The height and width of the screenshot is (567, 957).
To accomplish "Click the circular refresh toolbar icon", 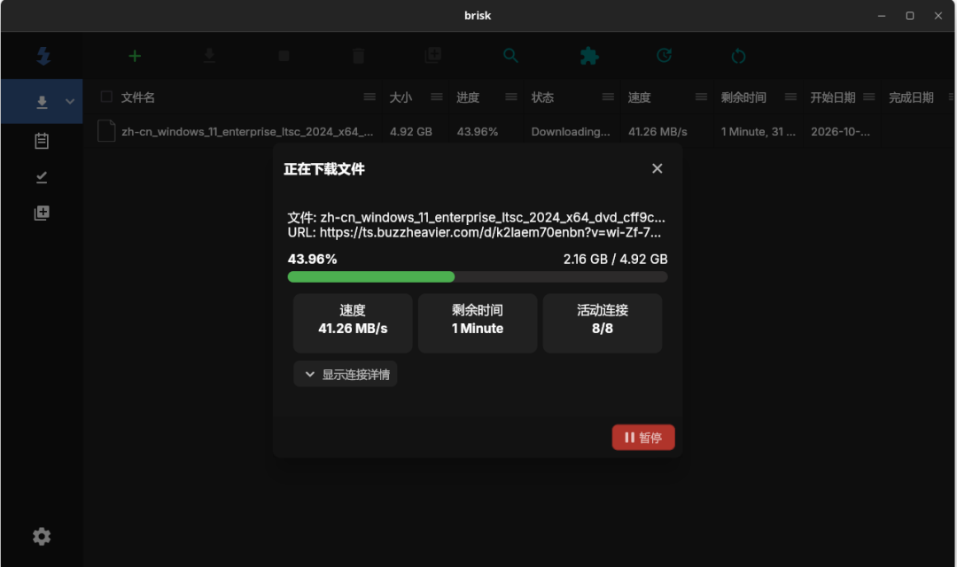I will pos(738,56).
